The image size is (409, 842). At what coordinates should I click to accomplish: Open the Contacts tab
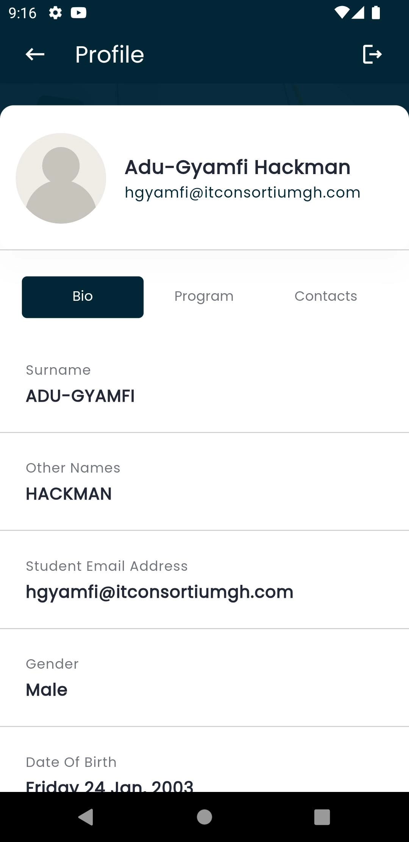(x=326, y=296)
